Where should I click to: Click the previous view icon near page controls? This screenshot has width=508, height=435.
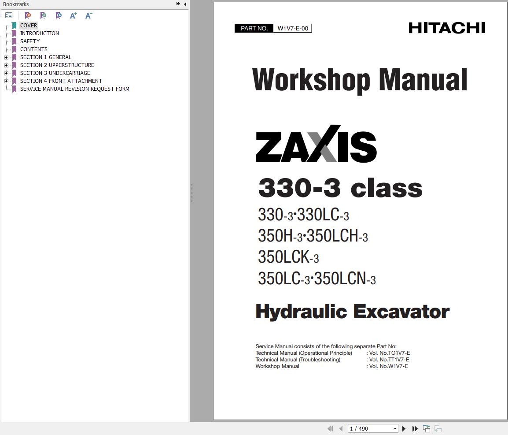427,428
